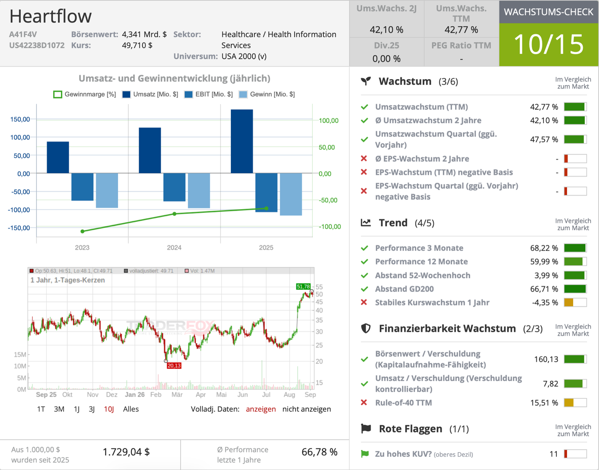Click the Umsatzwachstum (TTM) row label

[421, 107]
